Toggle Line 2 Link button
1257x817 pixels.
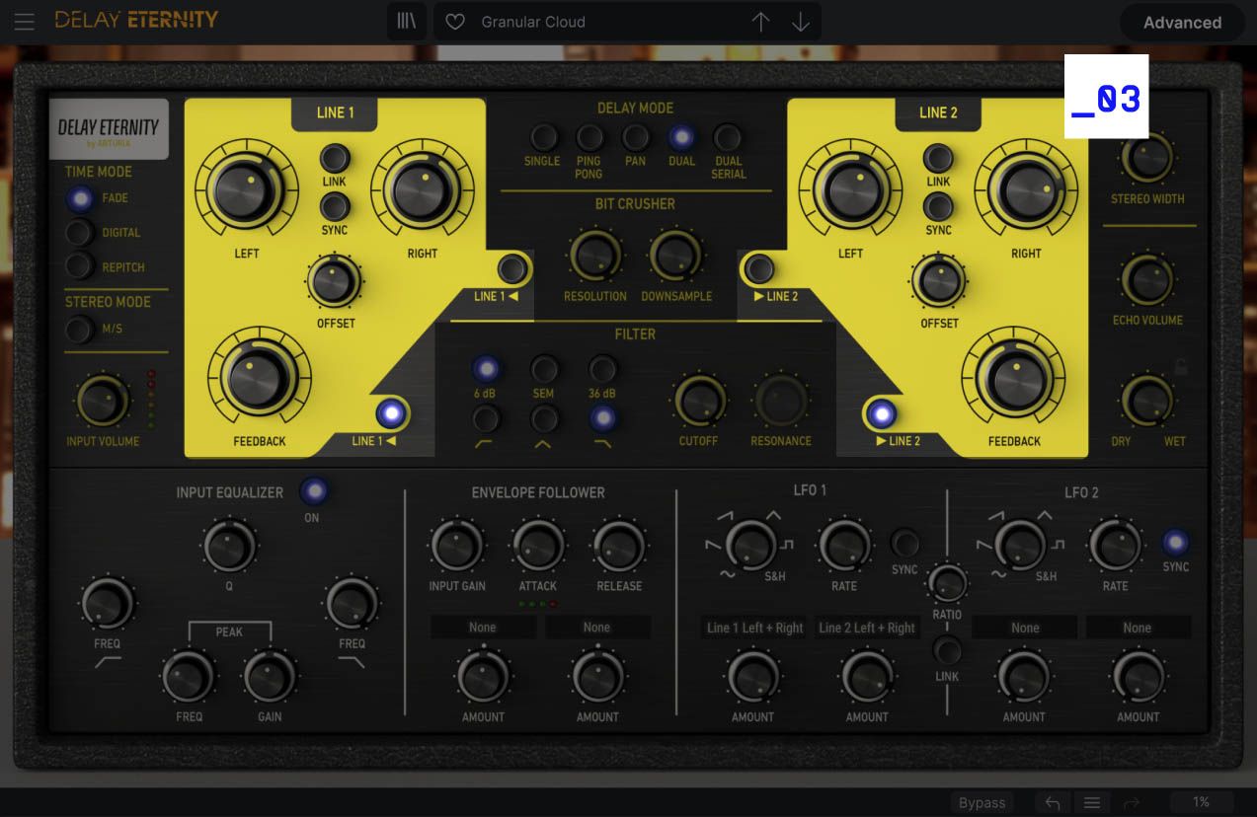[938, 158]
